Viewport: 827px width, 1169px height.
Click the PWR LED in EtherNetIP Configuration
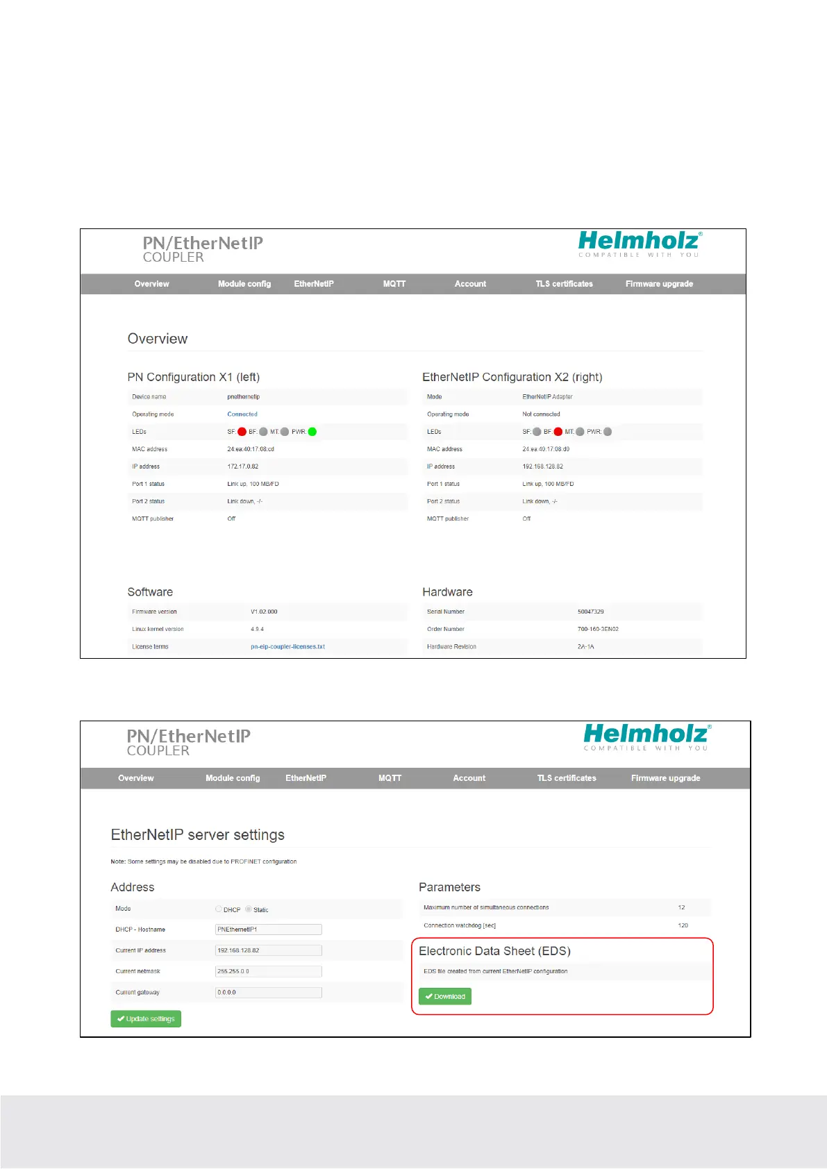[x=608, y=432]
